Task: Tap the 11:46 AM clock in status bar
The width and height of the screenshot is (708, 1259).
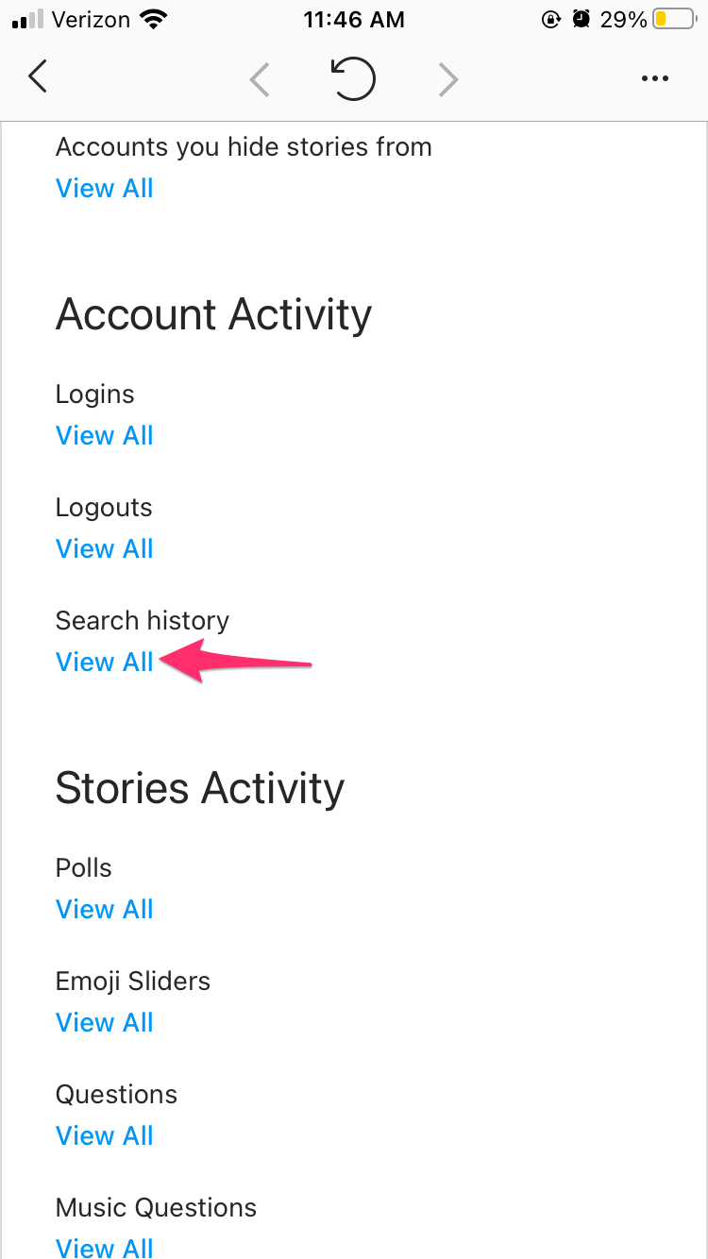Action: tap(354, 20)
